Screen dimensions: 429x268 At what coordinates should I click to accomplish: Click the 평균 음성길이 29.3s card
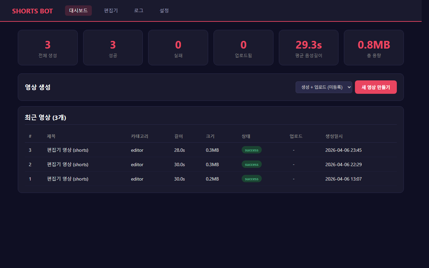309,48
